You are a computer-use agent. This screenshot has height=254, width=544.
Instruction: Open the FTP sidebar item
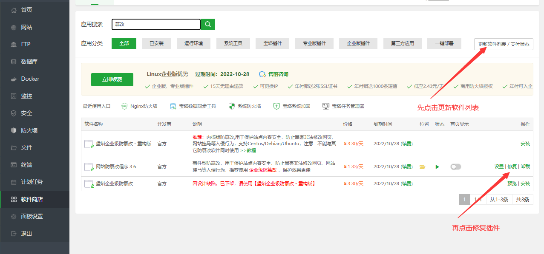click(x=35, y=44)
